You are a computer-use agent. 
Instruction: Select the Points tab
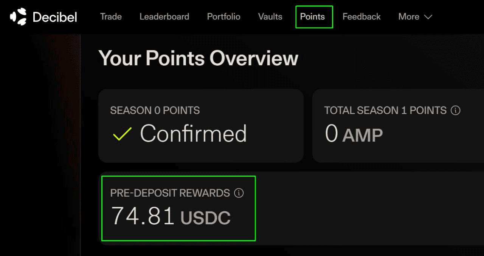pyautogui.click(x=312, y=17)
